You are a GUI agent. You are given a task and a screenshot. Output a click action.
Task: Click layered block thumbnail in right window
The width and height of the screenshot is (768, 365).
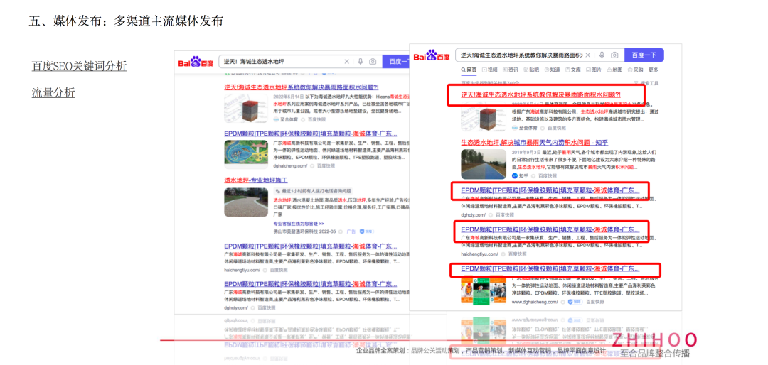(484, 116)
